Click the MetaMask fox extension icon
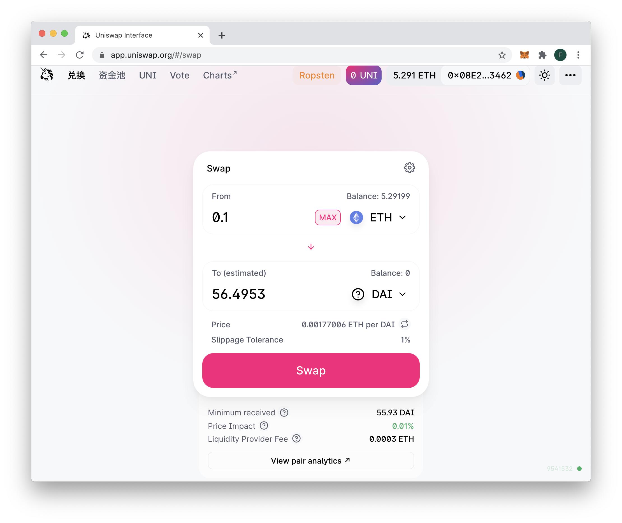The height and width of the screenshot is (523, 622). (524, 55)
